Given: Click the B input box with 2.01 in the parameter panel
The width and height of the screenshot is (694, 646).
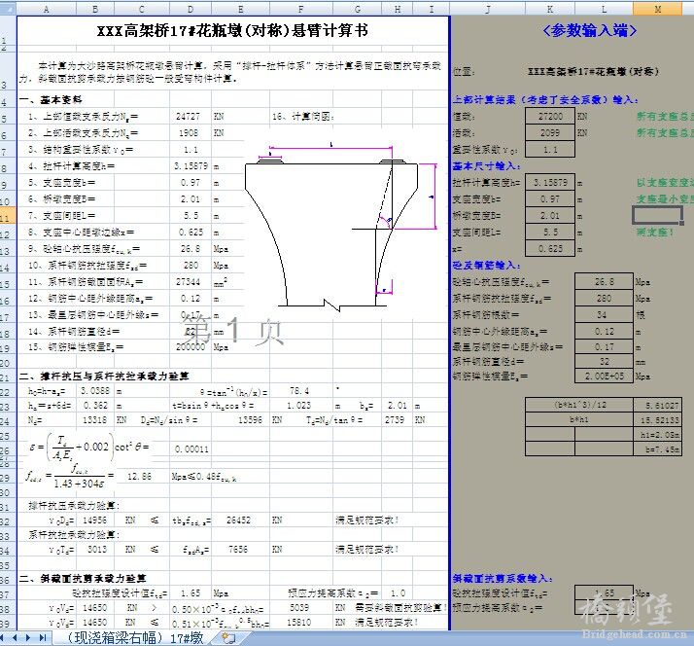Looking at the screenshot, I should [550, 215].
